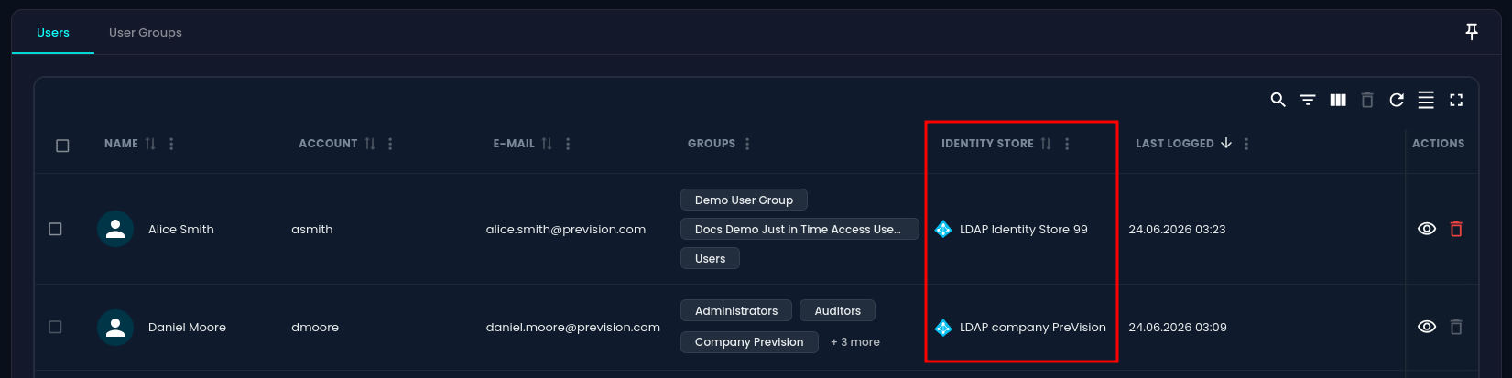
Task: Open the Name column options menu
Action: click(171, 144)
